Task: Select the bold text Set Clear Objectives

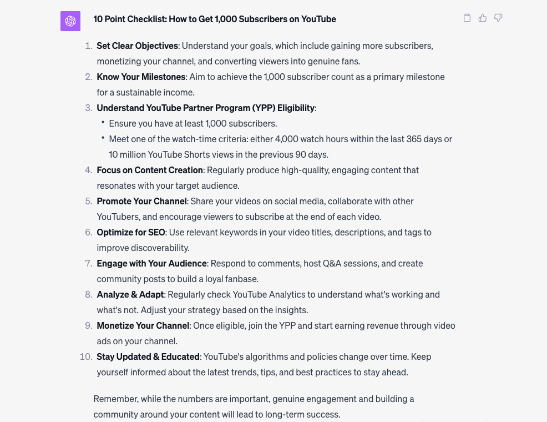Action: (137, 46)
